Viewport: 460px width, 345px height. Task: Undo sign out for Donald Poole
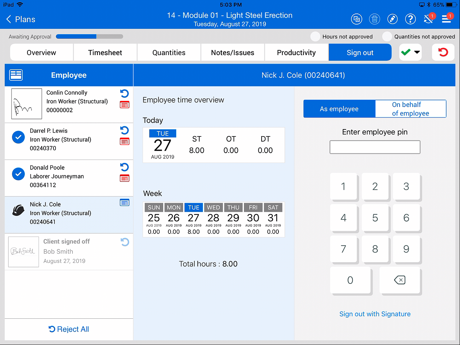[124, 167]
